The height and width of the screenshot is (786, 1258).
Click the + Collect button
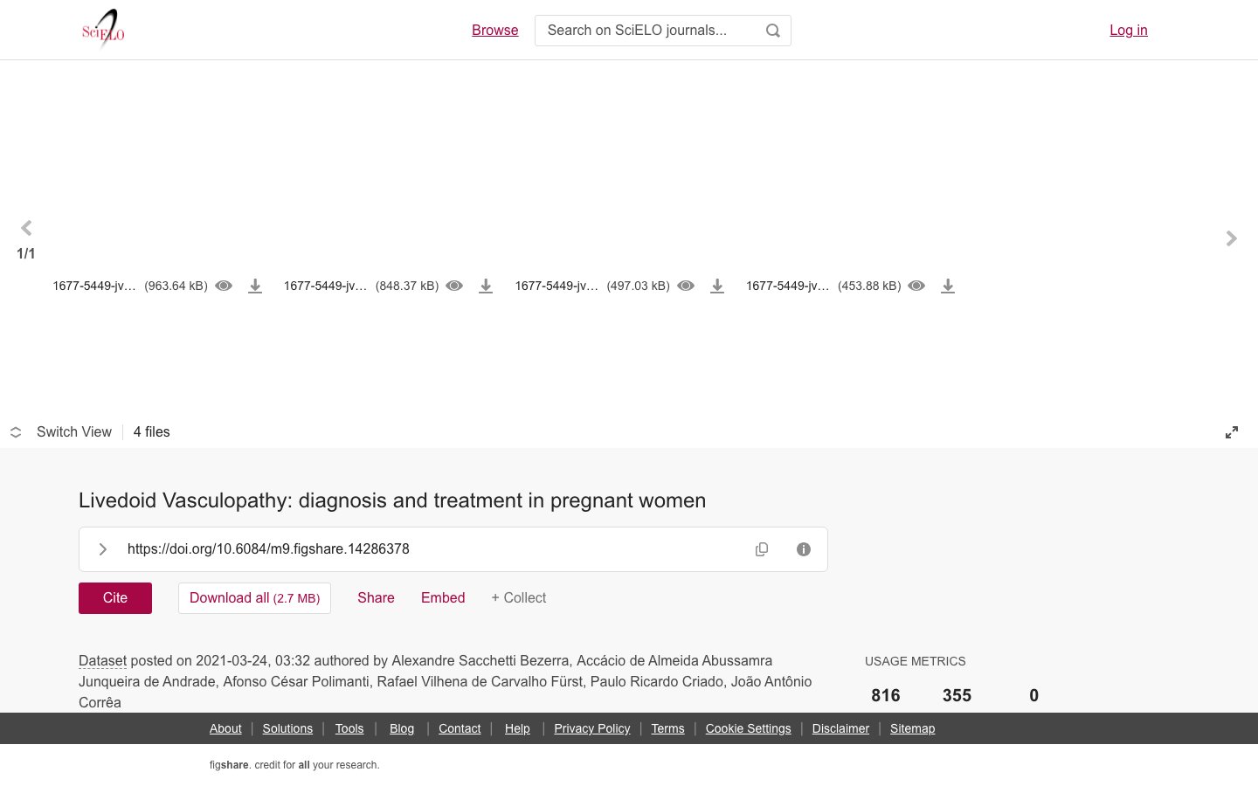tap(519, 598)
